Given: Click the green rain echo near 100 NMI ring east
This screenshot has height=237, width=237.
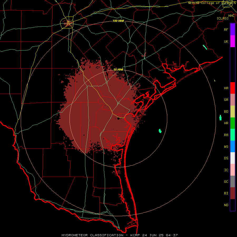Looking at the screenshot, I should tap(220, 118).
